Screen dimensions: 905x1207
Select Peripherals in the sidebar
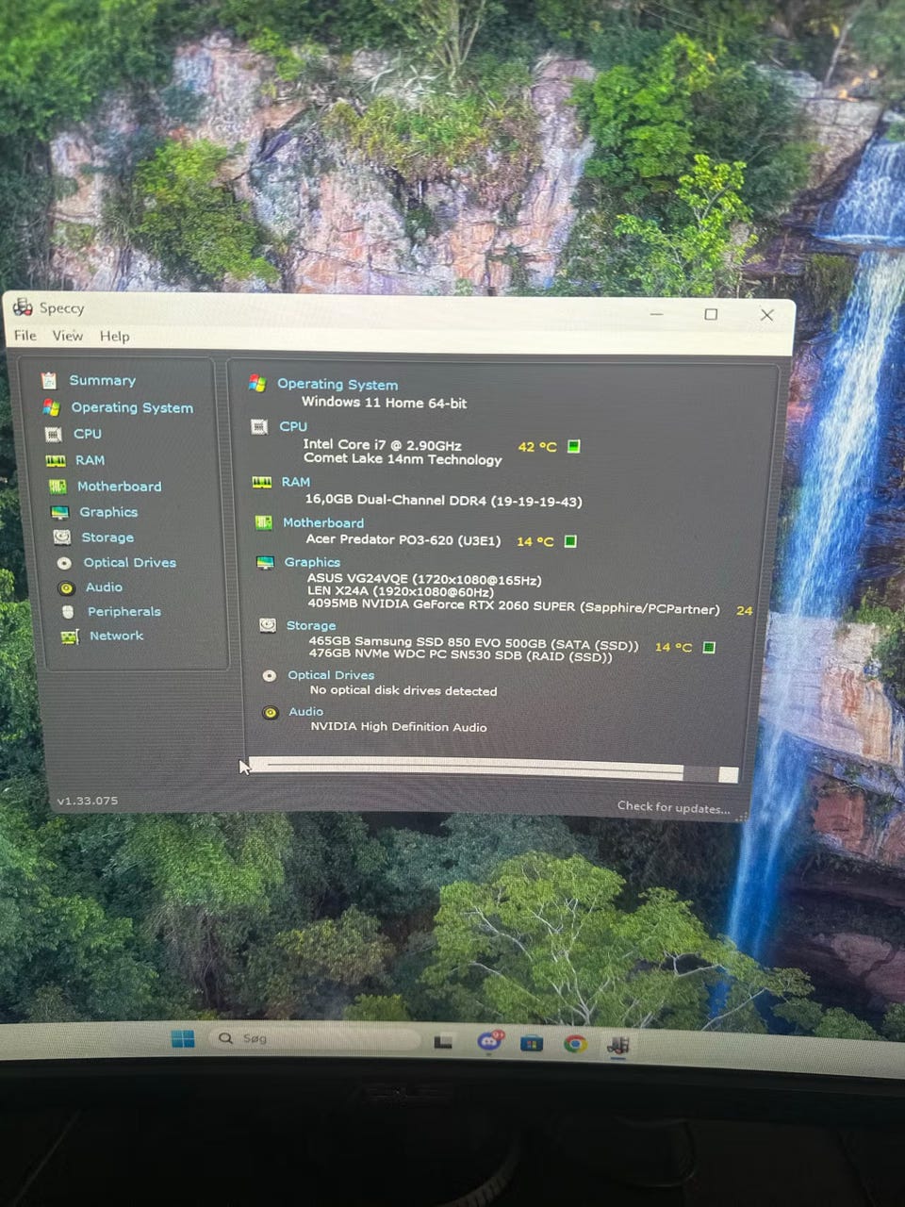coord(123,612)
